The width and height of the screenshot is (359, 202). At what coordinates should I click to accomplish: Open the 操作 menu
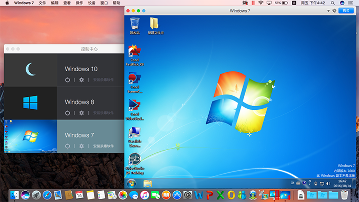79,3
